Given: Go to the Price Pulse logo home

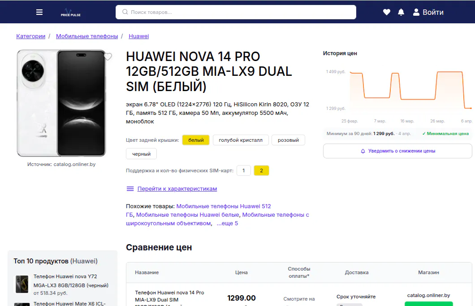Looking at the screenshot, I should pyautogui.click(x=70, y=12).
